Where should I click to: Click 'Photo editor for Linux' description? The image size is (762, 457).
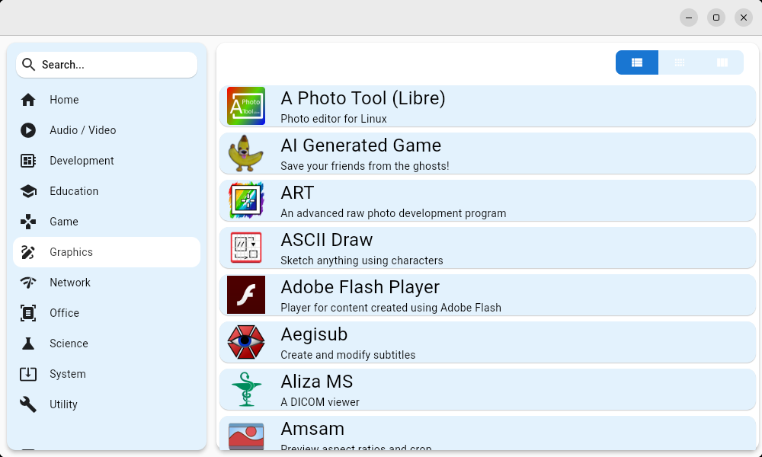(334, 119)
